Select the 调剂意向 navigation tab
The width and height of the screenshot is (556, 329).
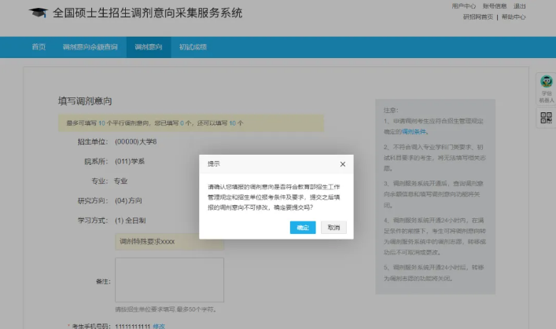[x=148, y=47]
